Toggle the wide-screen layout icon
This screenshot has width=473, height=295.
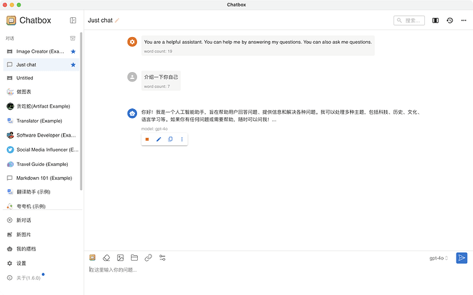435,21
